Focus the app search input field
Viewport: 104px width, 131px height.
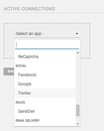point(47,45)
